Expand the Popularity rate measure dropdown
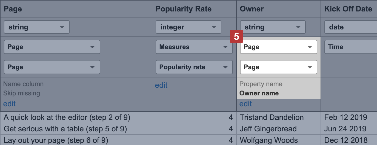This screenshot has width=377, height=145. 194,67
